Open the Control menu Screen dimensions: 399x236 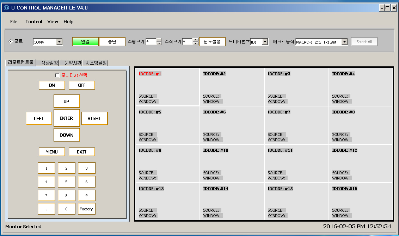point(33,21)
